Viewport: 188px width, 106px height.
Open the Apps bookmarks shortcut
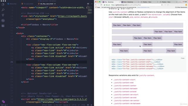pos(98,7)
